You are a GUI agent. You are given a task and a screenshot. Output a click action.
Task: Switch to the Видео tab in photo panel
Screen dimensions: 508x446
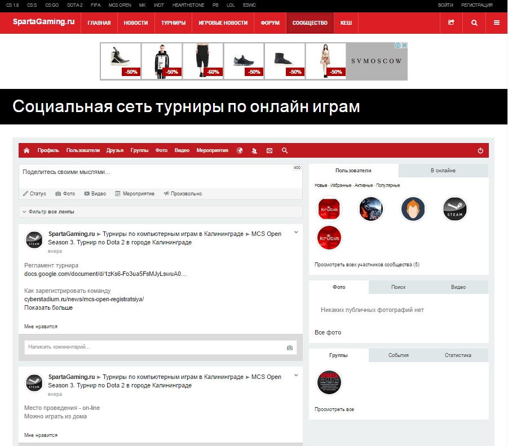(458, 287)
